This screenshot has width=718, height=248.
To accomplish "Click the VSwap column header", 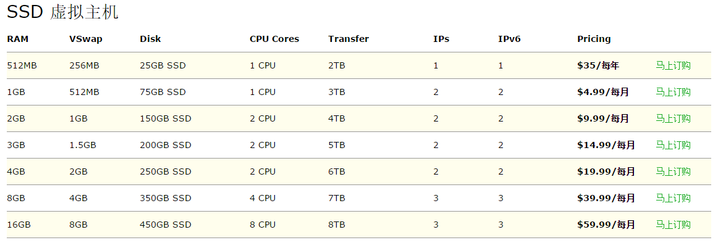I will click(x=86, y=39).
